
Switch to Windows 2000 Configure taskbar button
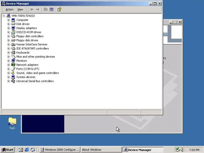pyautogui.click(x=60, y=150)
